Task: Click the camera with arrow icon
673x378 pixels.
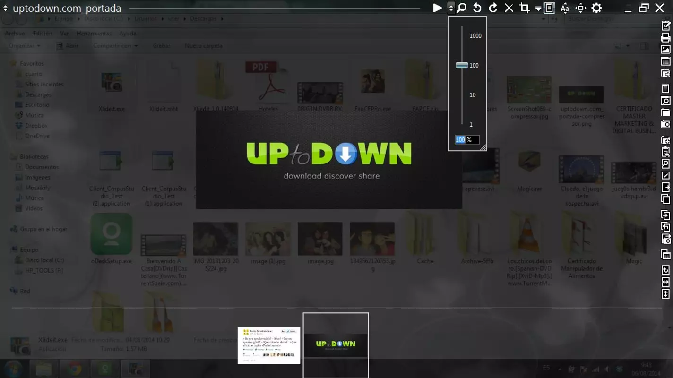Action: click(665, 239)
